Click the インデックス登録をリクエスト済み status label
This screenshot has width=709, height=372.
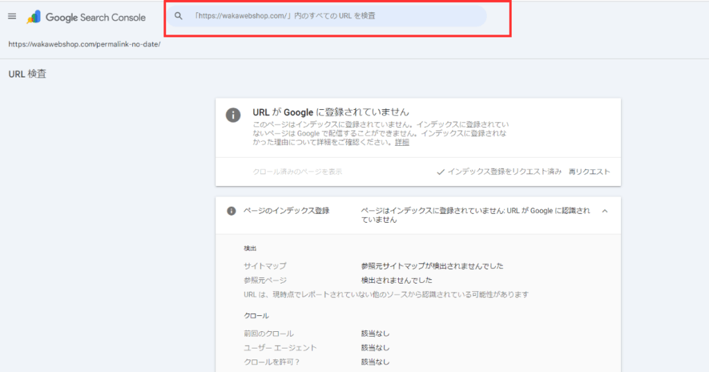click(x=504, y=171)
